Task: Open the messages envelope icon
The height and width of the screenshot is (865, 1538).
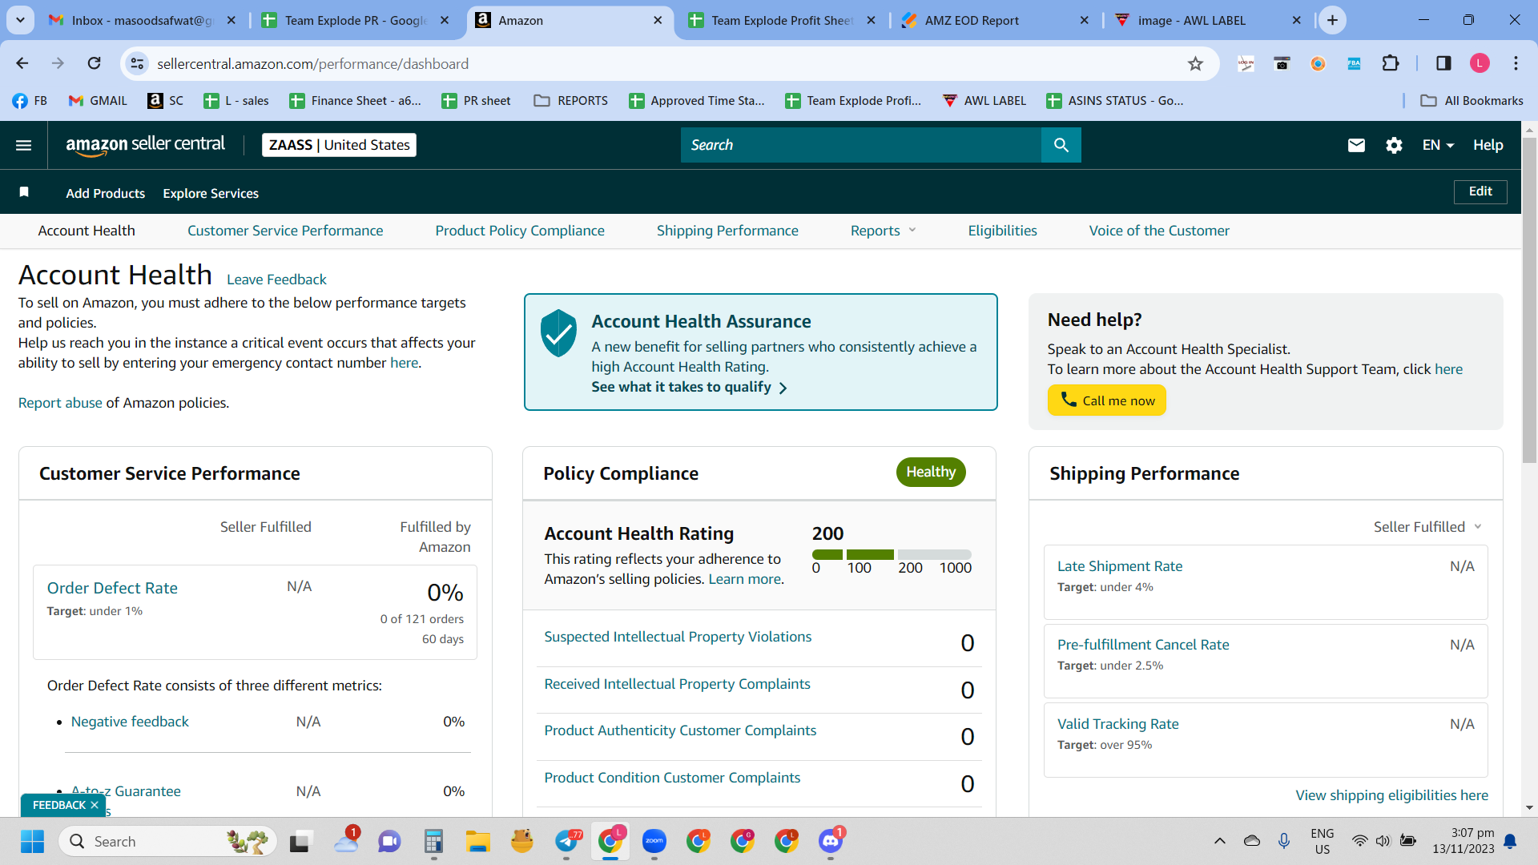Action: point(1356,145)
